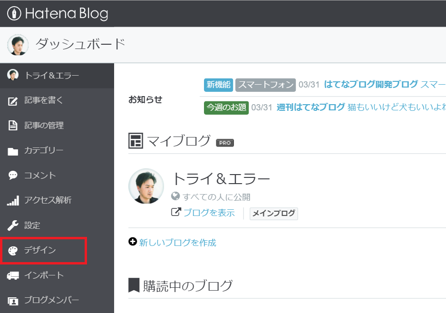The width and height of the screenshot is (446, 313).
Task: Click the Hatena Blog pen logo icon
Action: click(14, 13)
